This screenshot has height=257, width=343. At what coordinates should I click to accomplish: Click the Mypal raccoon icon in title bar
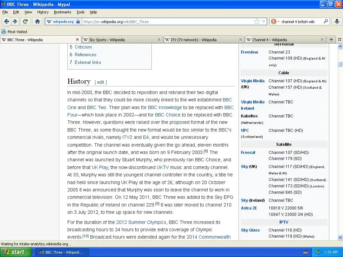(x=3, y=4)
